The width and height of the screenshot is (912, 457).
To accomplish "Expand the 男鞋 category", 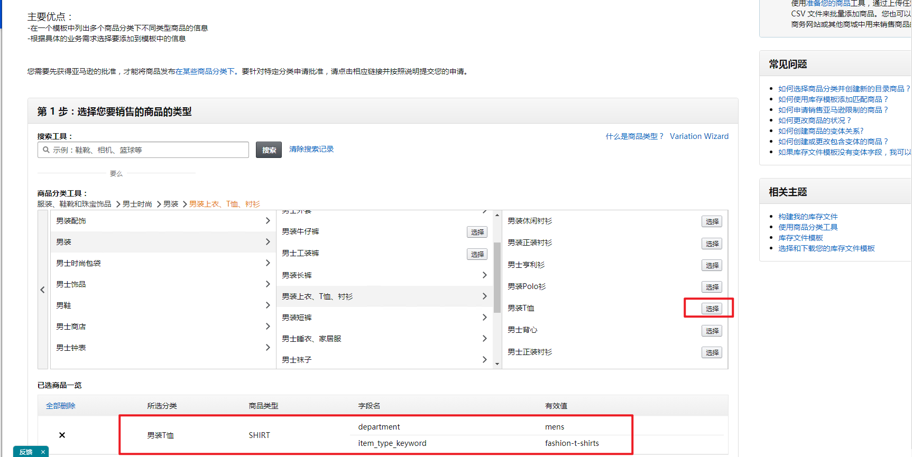I will coord(163,305).
